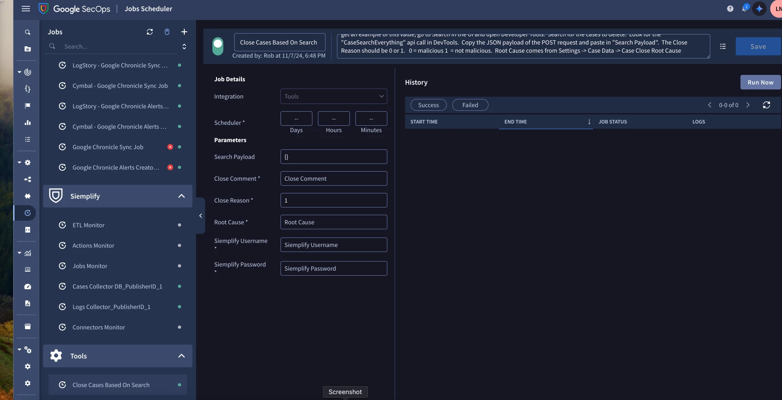Open the IDE code-file sidebar icon
The width and height of the screenshot is (782, 400).
click(x=28, y=230)
